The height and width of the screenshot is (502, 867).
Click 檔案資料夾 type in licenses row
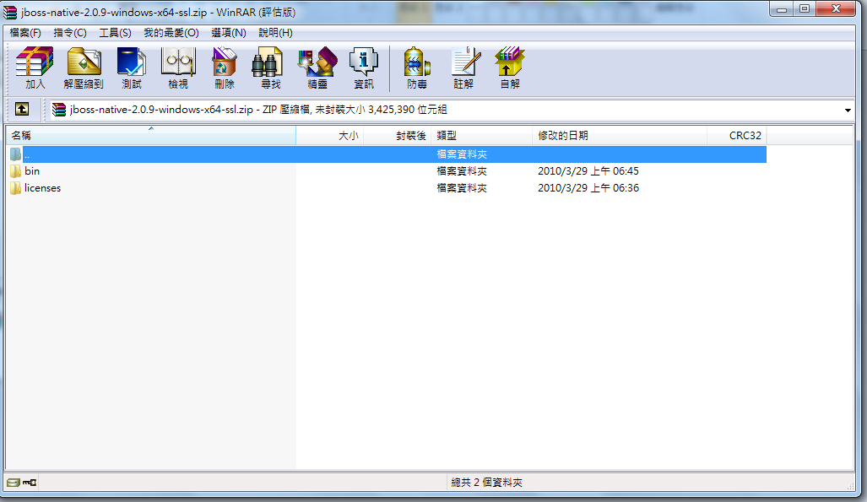click(462, 188)
